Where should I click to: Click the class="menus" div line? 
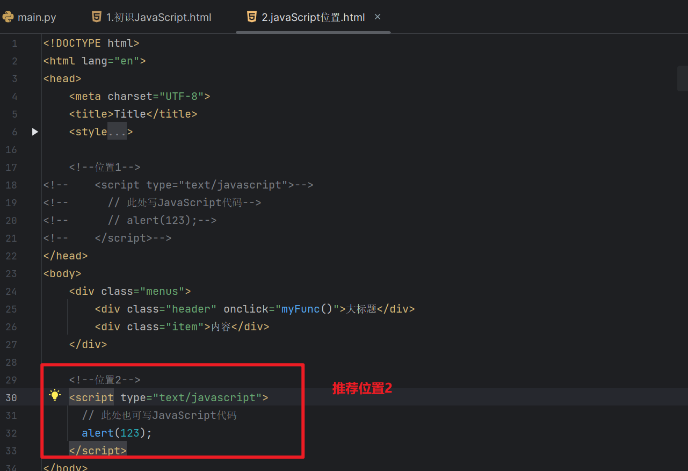[x=130, y=291]
